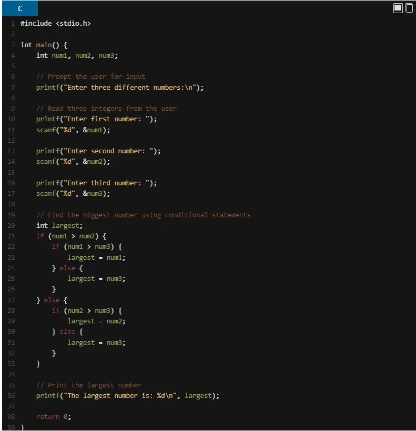Screen dimensions: 416x431
Task: Click the filled square icon beside copy
Action: click(x=398, y=8)
